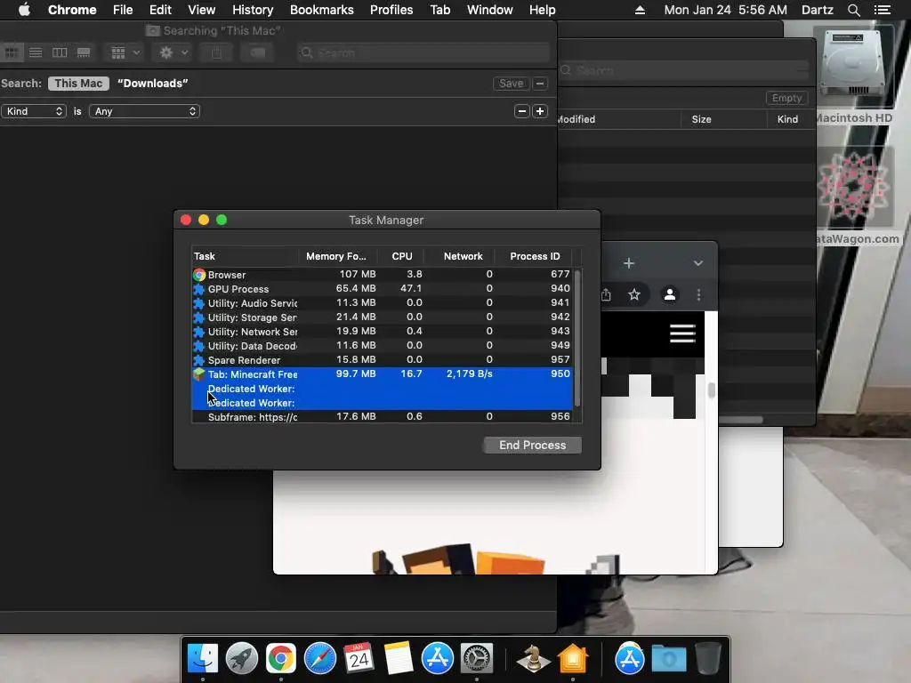Open the Finder group-by dropdown
The image size is (911, 683).
125,52
